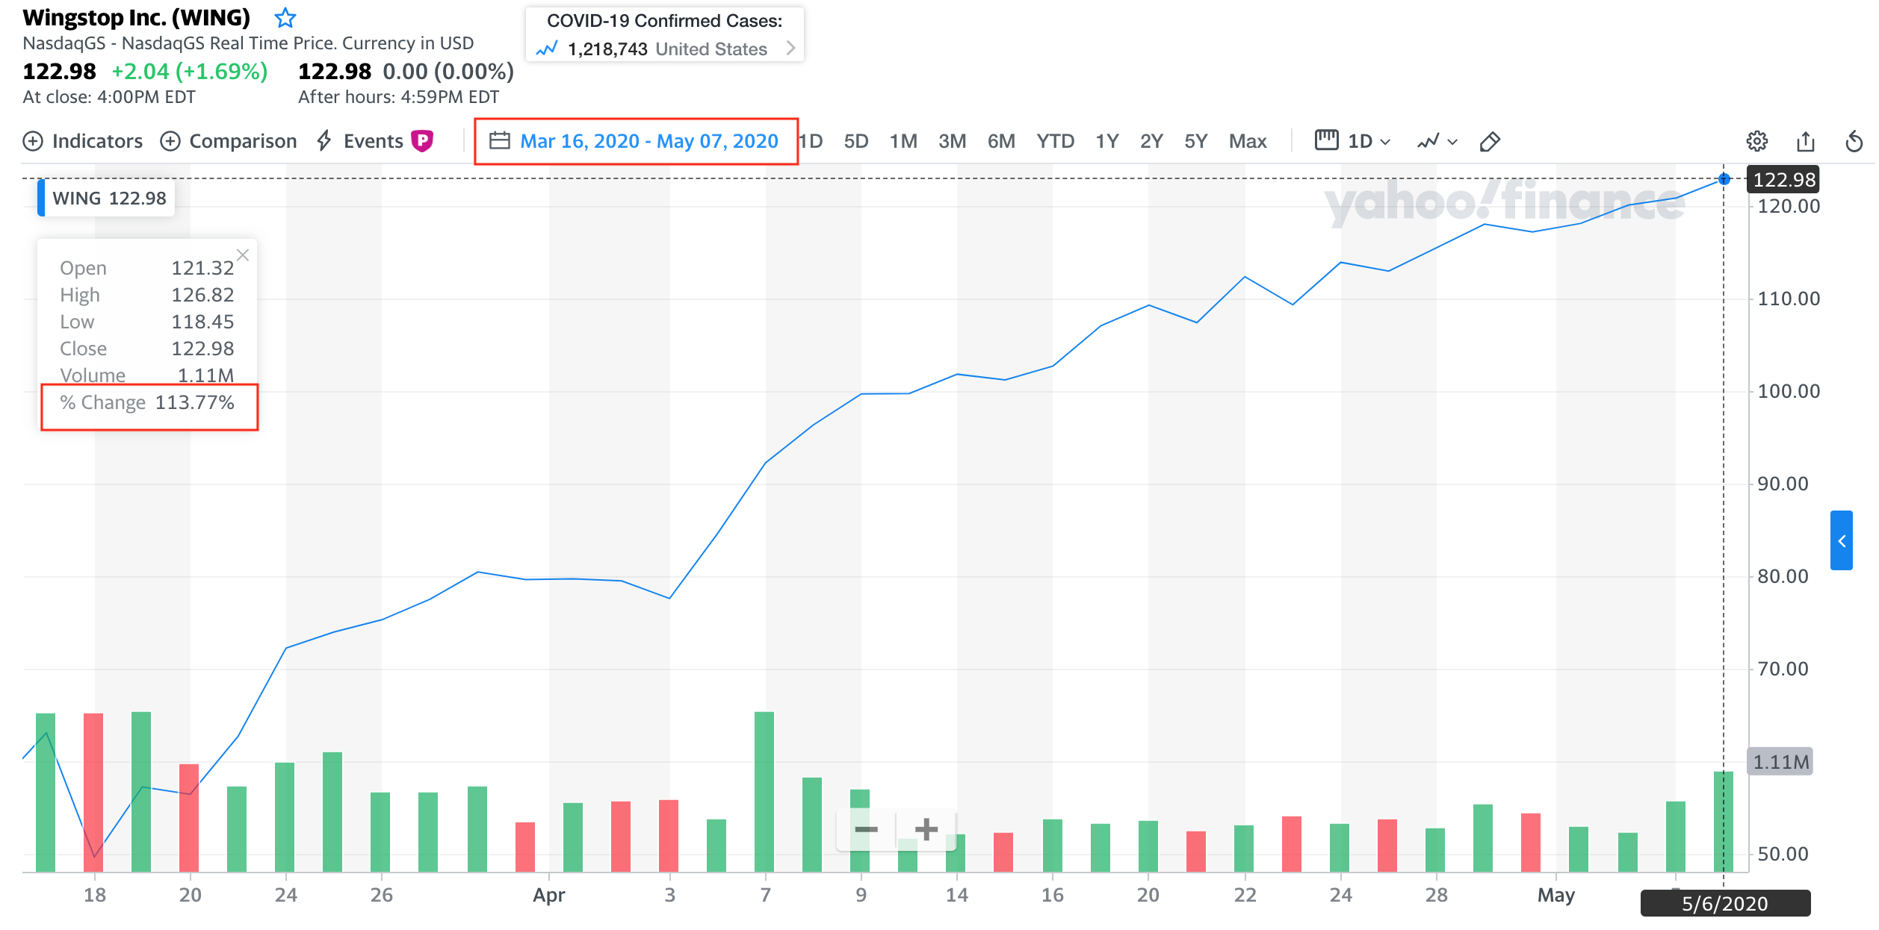Reset the chart with refresh icon
The width and height of the screenshot is (1879, 930).
click(1854, 141)
